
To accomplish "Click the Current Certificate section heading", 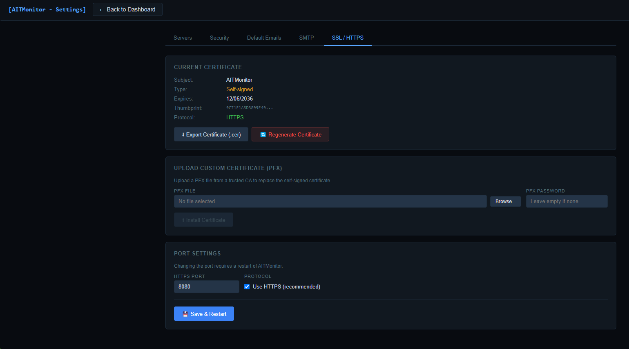I will [x=208, y=67].
